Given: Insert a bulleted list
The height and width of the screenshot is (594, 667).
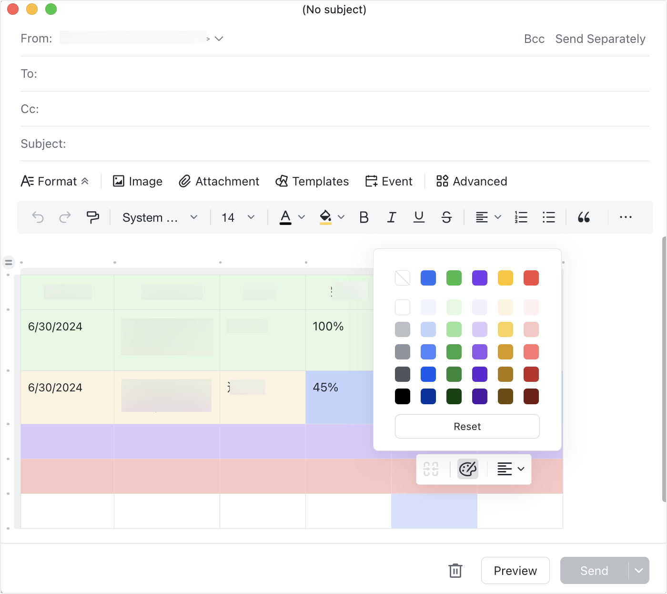Looking at the screenshot, I should (x=549, y=217).
